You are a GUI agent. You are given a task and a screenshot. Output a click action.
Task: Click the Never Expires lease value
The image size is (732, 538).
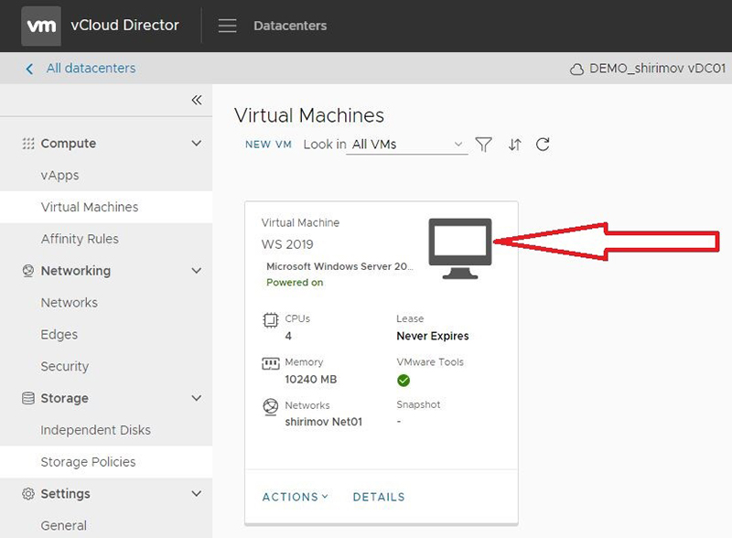[x=433, y=337]
